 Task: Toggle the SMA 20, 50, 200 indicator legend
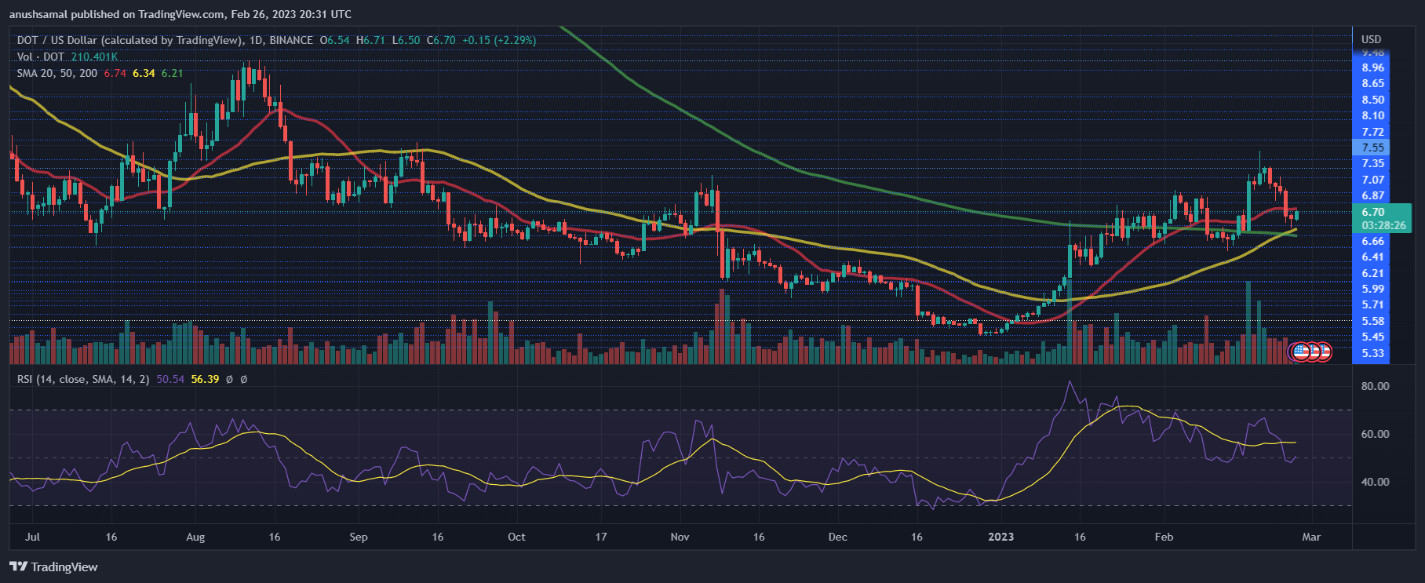[57, 73]
